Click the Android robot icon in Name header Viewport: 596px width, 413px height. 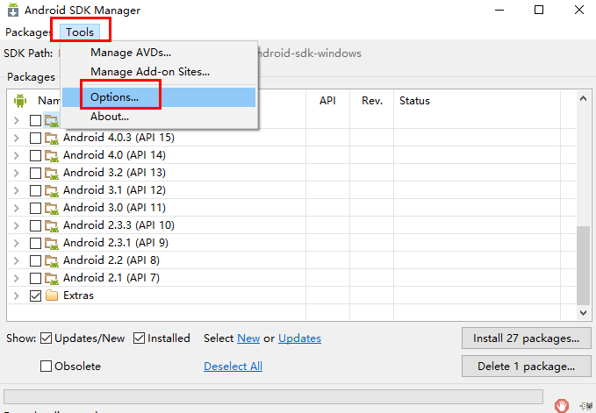pos(20,101)
